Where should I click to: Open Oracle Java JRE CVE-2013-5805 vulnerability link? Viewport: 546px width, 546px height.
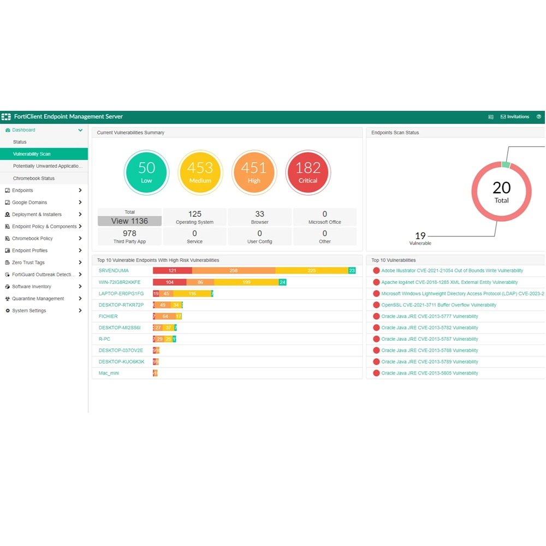(x=429, y=373)
